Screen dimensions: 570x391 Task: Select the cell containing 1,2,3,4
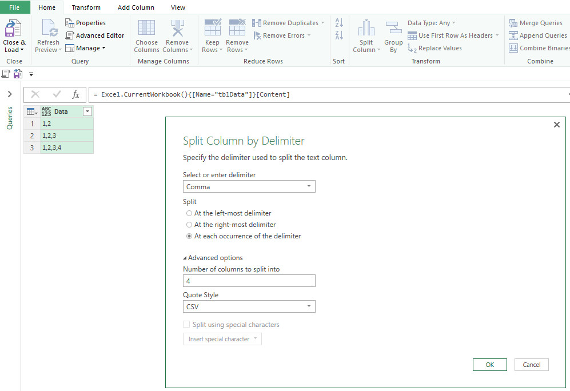pyautogui.click(x=66, y=147)
